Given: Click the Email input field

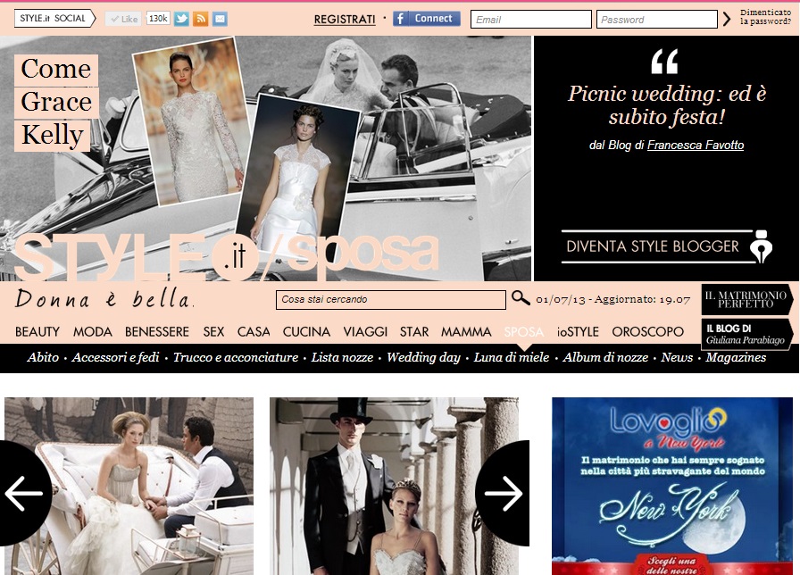Looking at the screenshot, I should coord(530,20).
